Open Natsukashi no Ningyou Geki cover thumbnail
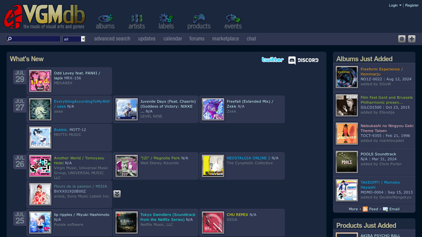The image size is (422, 237). pos(347,134)
